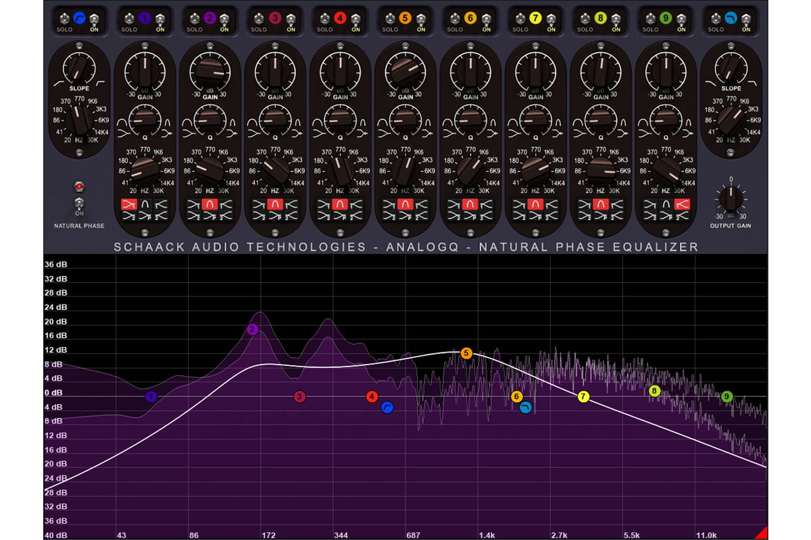The image size is (811, 540).
Task: Click the low-pass frequency Hz knob
Action: pos(731,122)
